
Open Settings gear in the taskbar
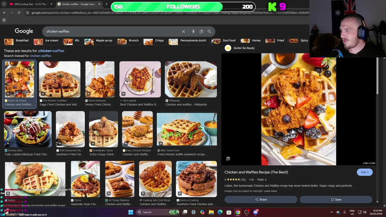[x=194, y=212]
